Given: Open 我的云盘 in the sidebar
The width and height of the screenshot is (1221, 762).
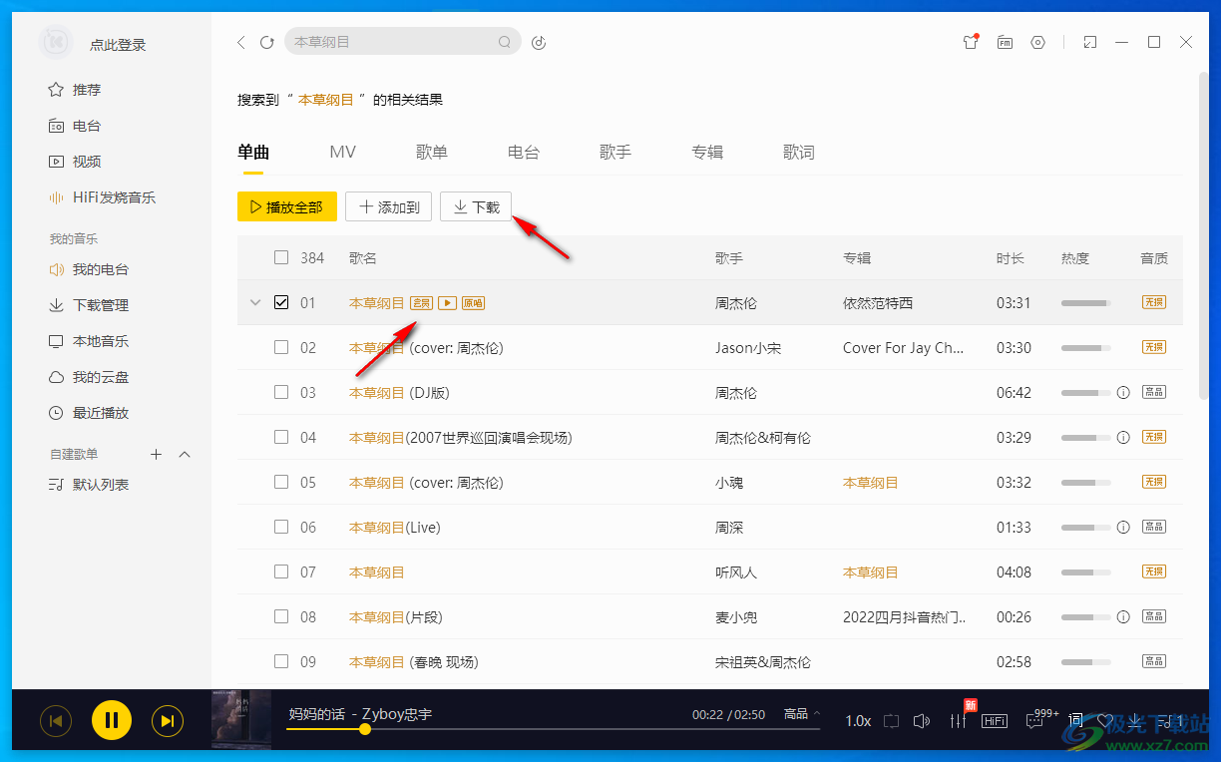Looking at the screenshot, I should point(89,377).
